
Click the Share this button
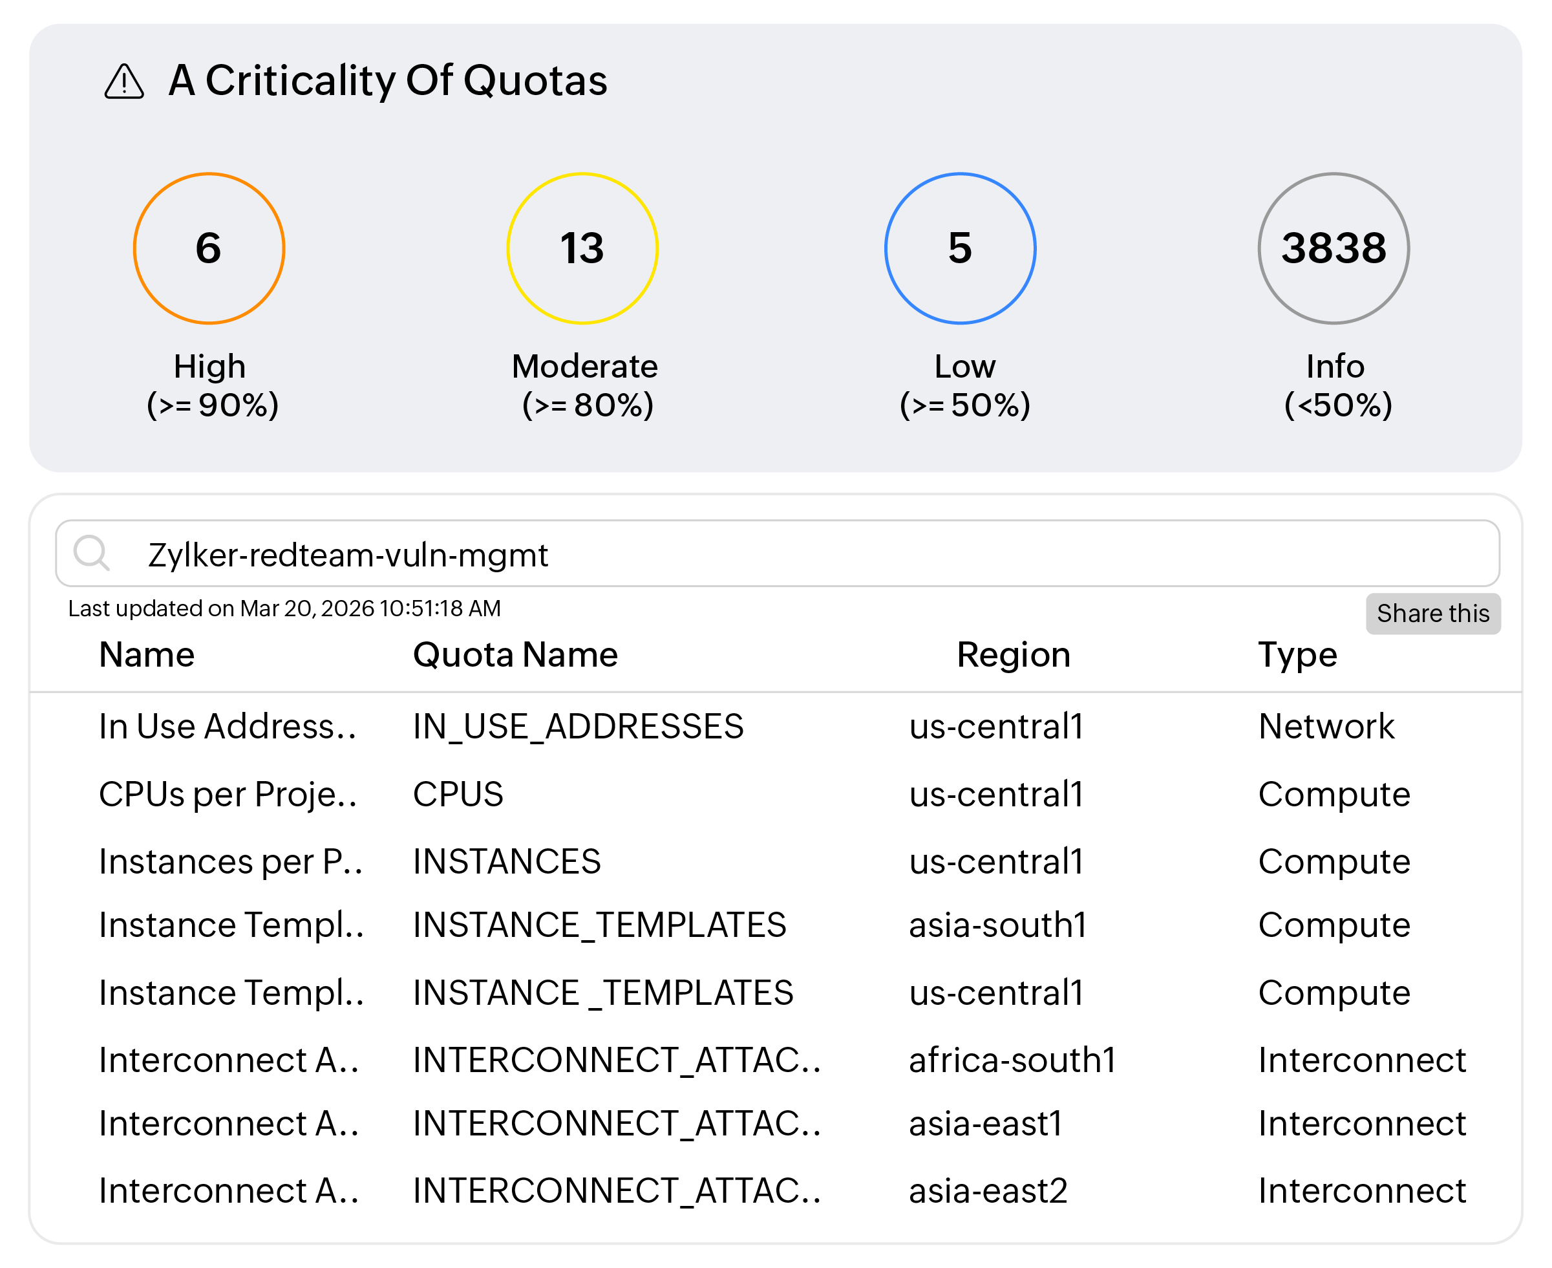click(1433, 614)
